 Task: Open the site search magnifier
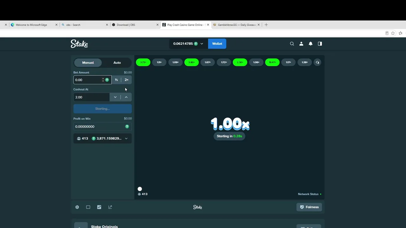tap(292, 44)
